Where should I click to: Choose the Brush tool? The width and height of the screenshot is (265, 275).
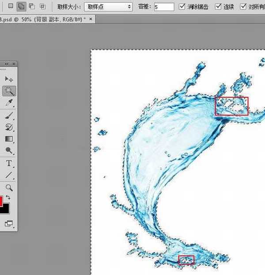pos(9,116)
